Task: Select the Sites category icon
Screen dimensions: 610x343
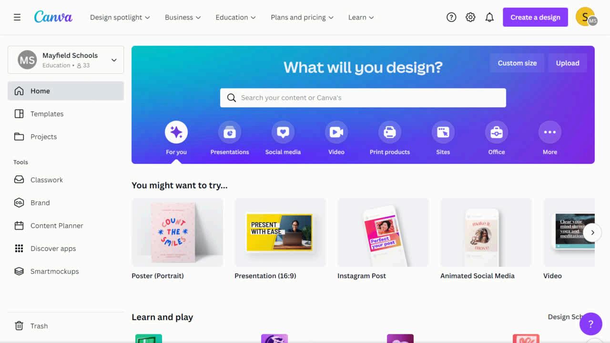Action: pyautogui.click(x=443, y=132)
